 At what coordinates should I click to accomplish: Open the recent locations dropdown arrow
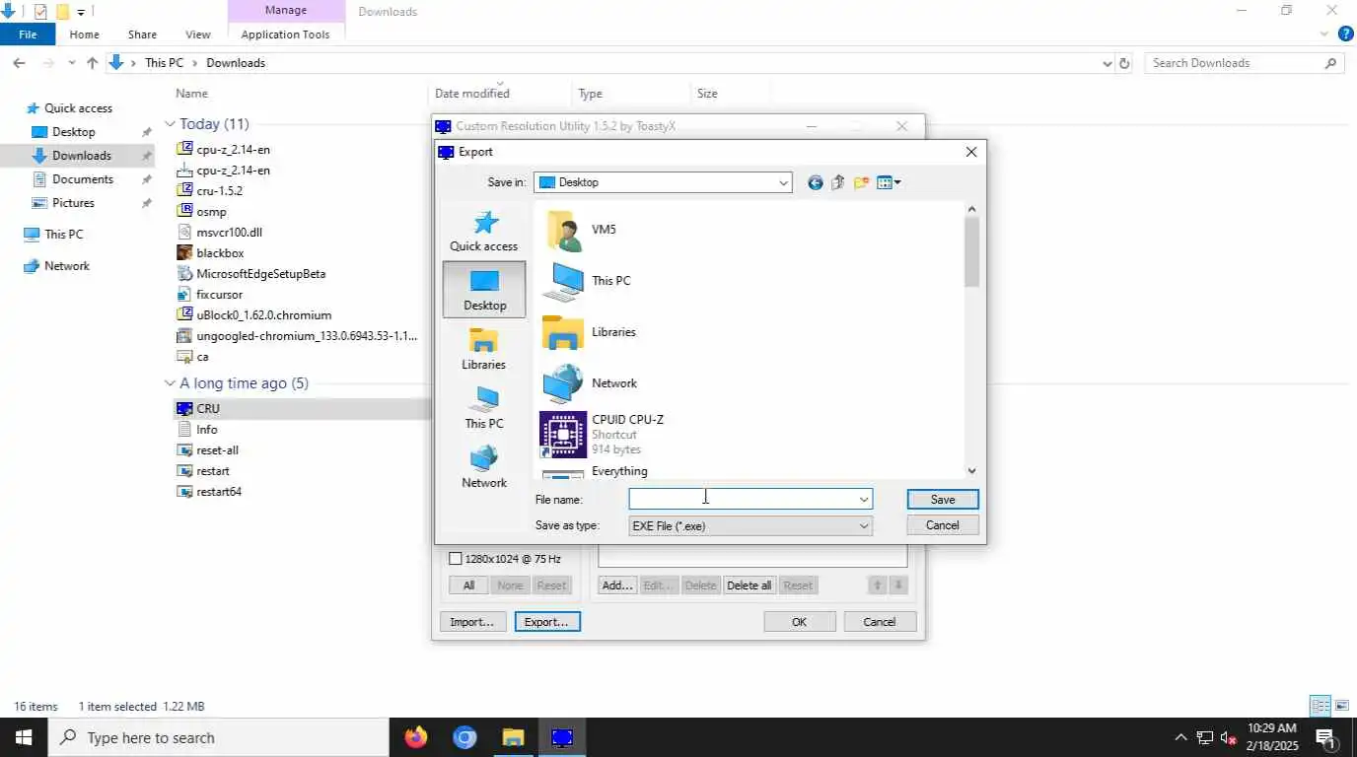coord(71,63)
